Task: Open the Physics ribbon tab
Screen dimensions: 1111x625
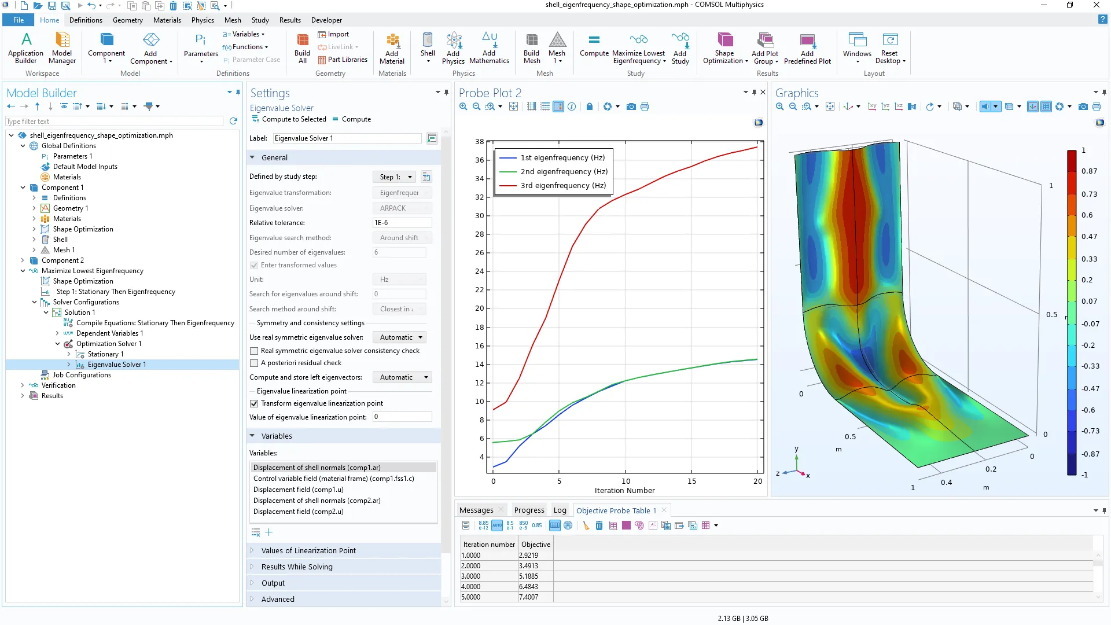Action: [203, 20]
